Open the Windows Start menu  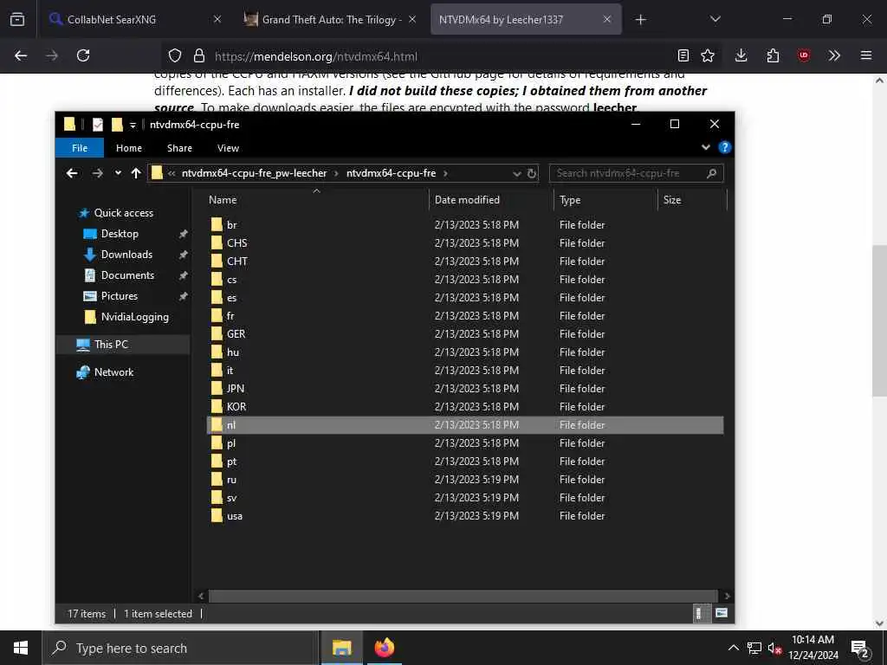21,648
